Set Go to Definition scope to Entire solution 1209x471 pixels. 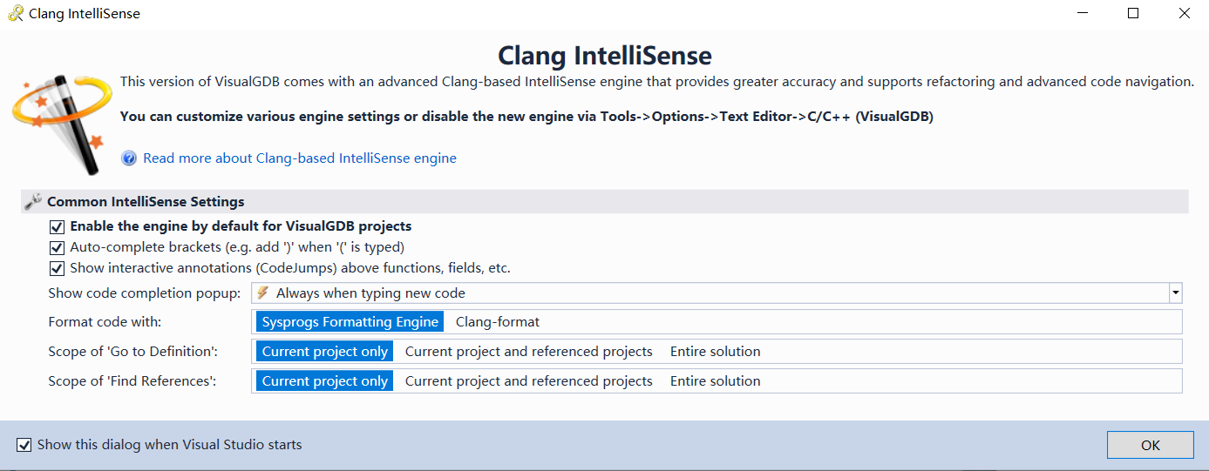point(715,352)
